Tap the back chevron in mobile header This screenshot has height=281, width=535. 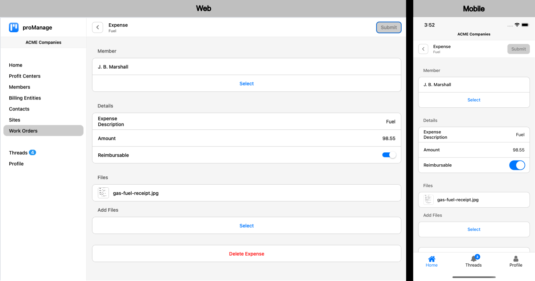click(423, 49)
